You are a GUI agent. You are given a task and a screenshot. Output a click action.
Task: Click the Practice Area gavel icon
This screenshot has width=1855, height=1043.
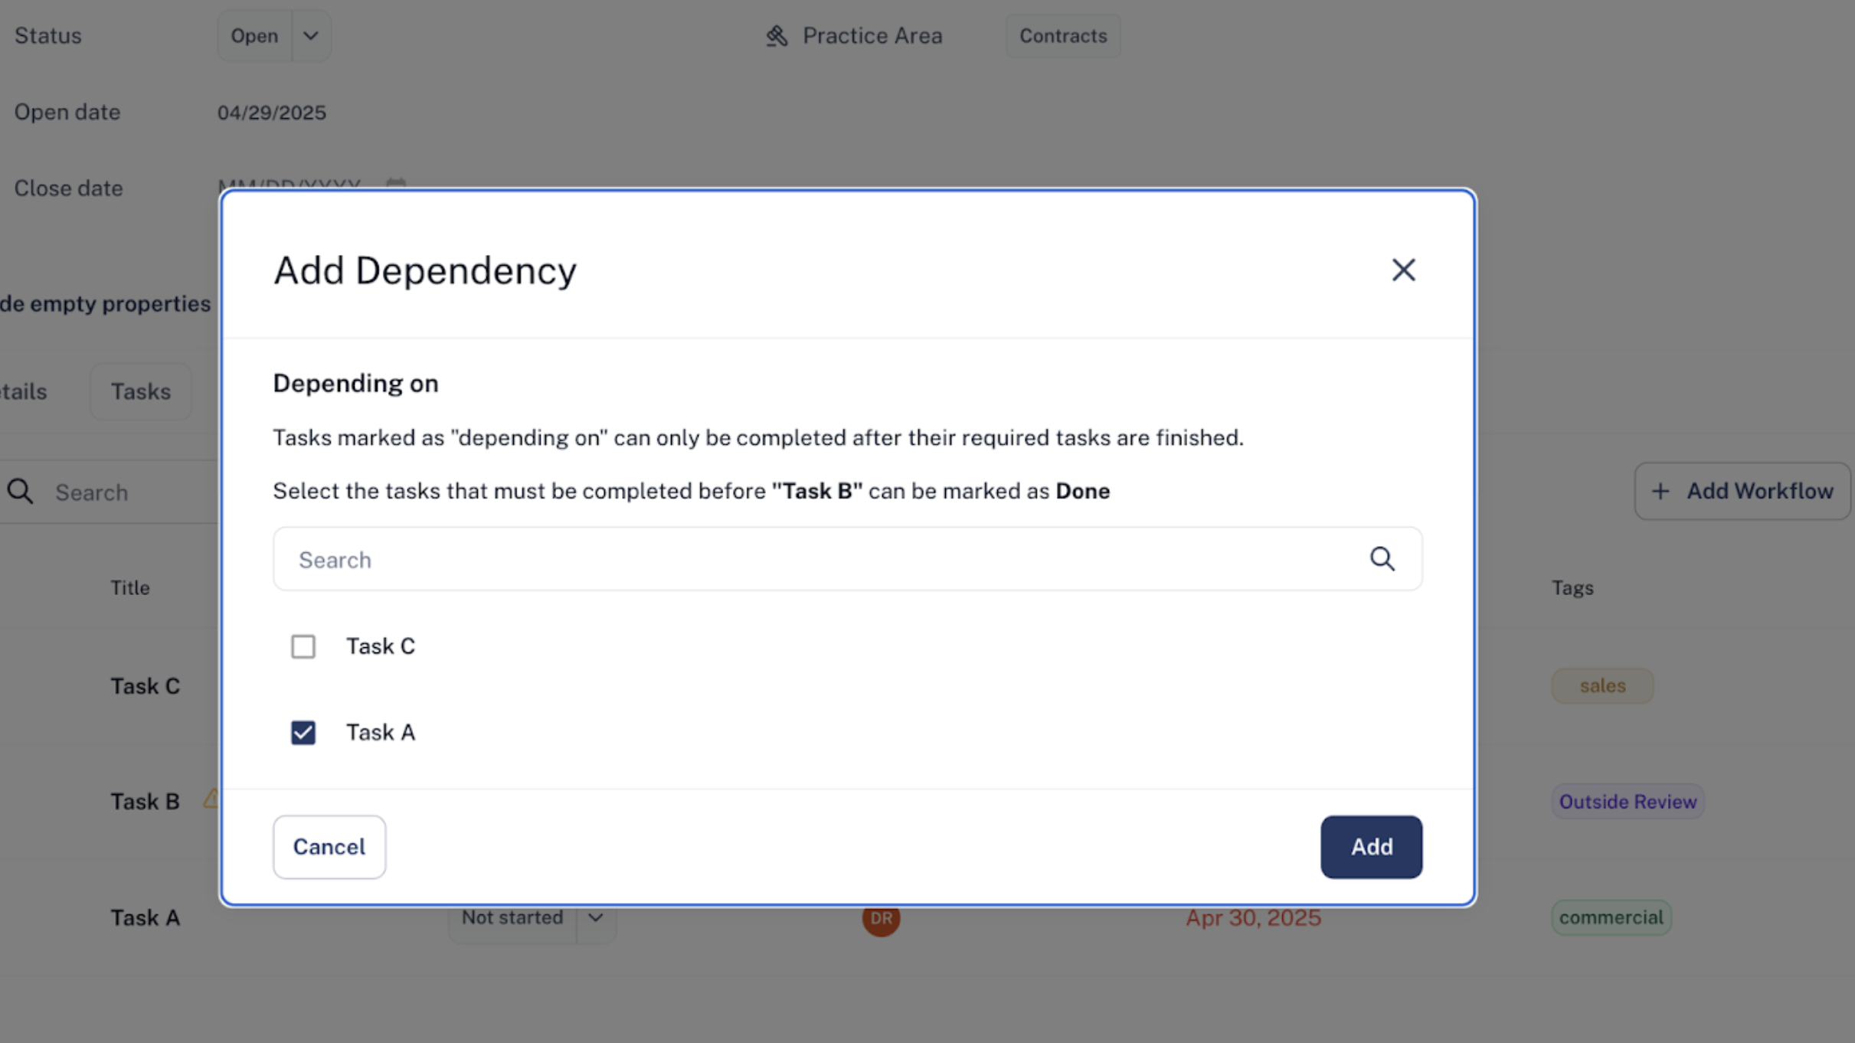(x=777, y=36)
